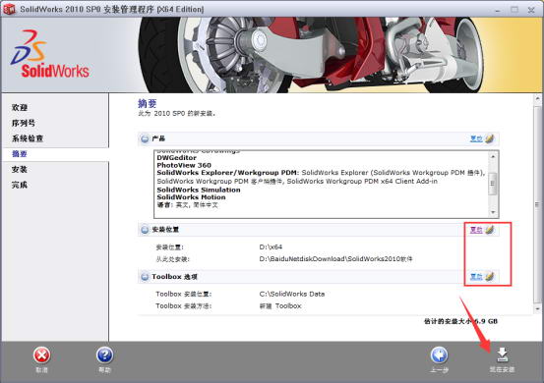
Task: Click the SolidWorks Motion entry
Action: tap(191, 197)
